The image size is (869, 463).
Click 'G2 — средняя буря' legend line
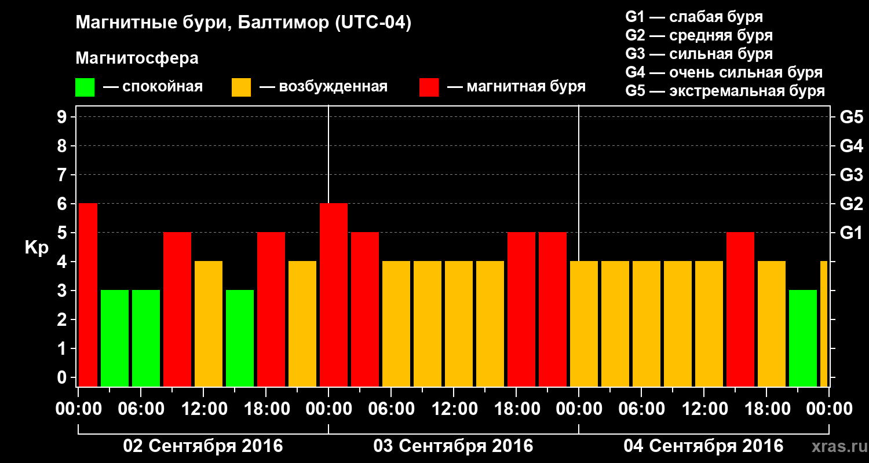(x=699, y=35)
